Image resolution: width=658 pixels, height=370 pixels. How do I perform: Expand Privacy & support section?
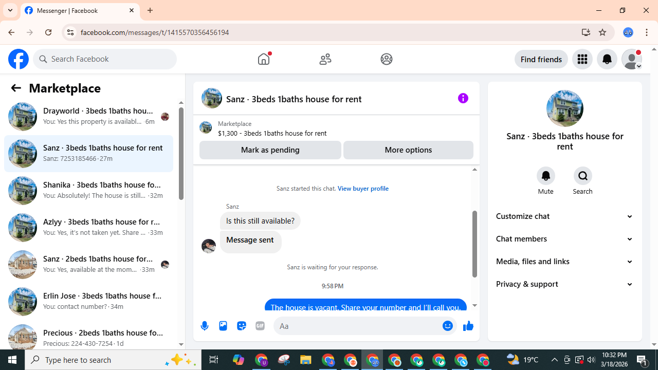[565, 284]
